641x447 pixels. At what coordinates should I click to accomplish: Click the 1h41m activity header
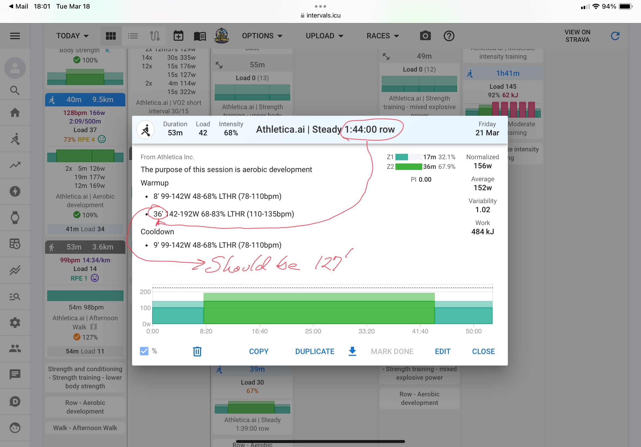[503, 73]
